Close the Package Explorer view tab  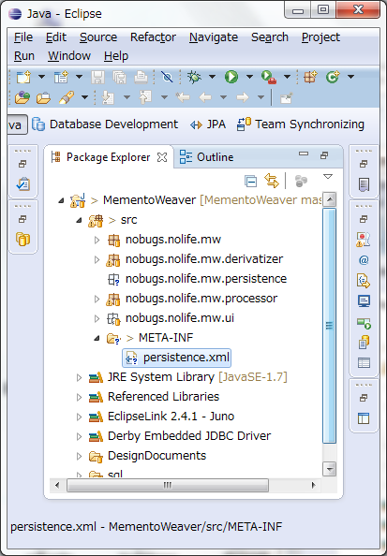[162, 157]
